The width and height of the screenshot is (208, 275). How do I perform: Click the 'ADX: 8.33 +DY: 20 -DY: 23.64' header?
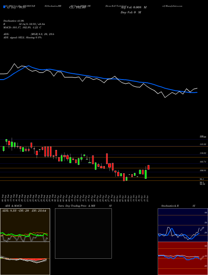pos(24,211)
